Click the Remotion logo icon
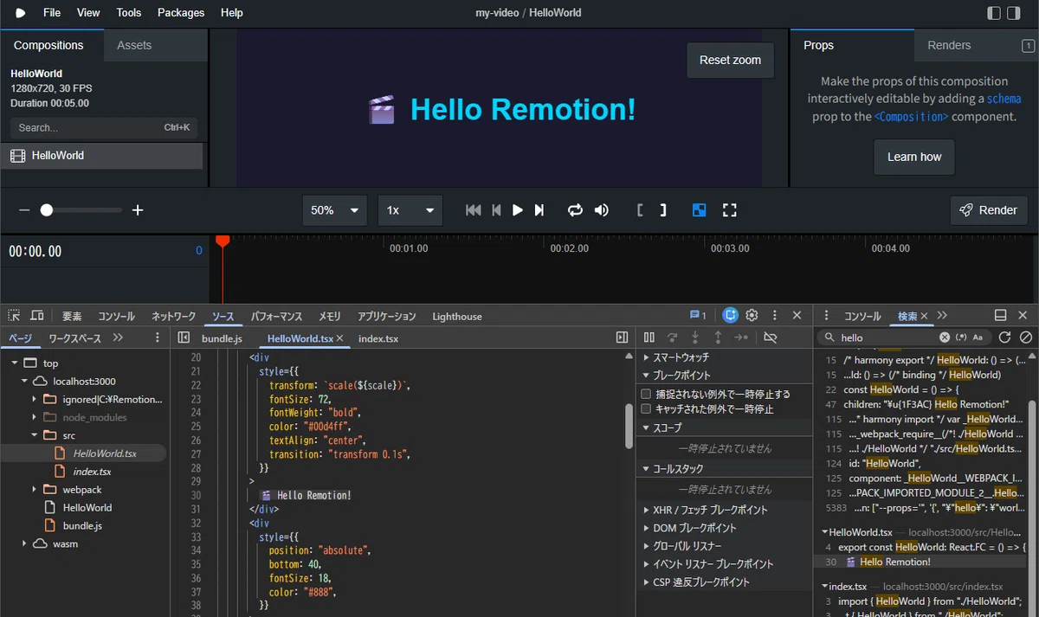Screen dimensions: 1039x617 coord(20,13)
